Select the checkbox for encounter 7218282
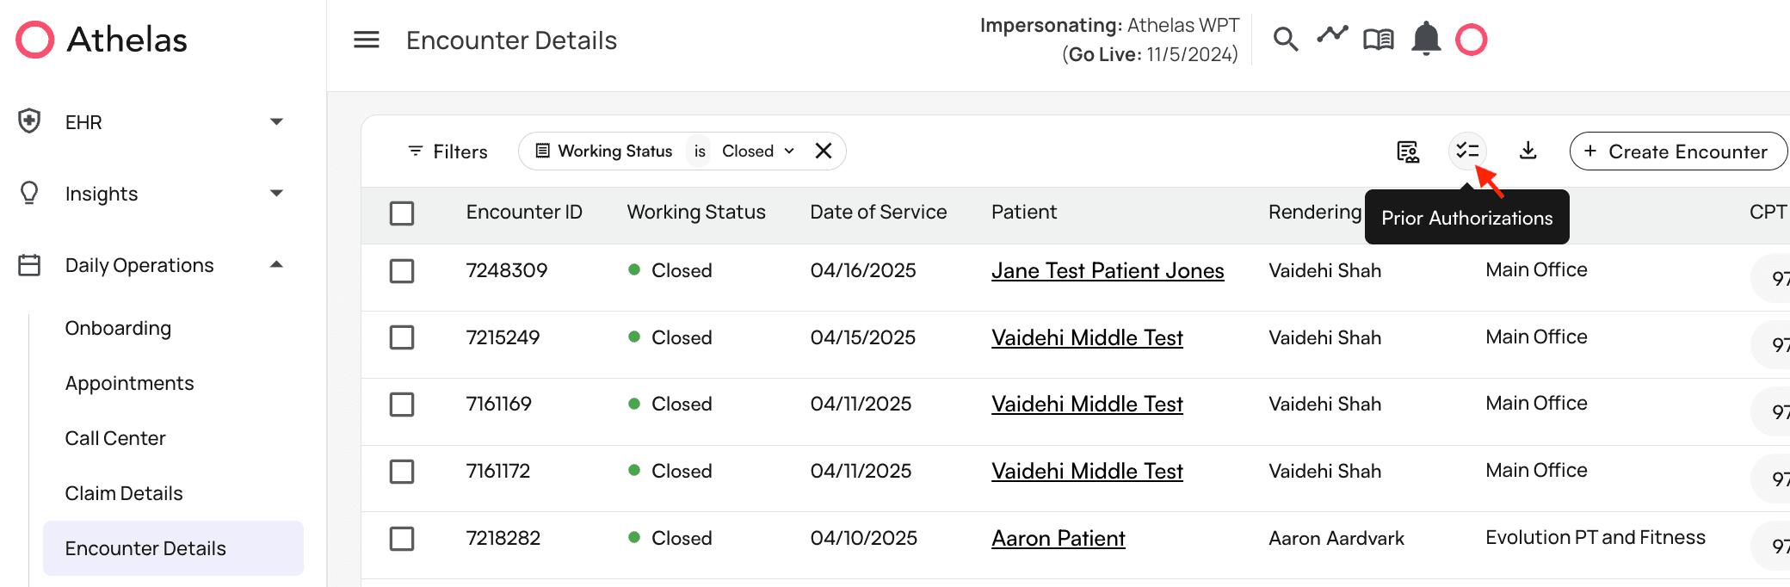Screen dimensions: 1790x587 tap(402, 539)
